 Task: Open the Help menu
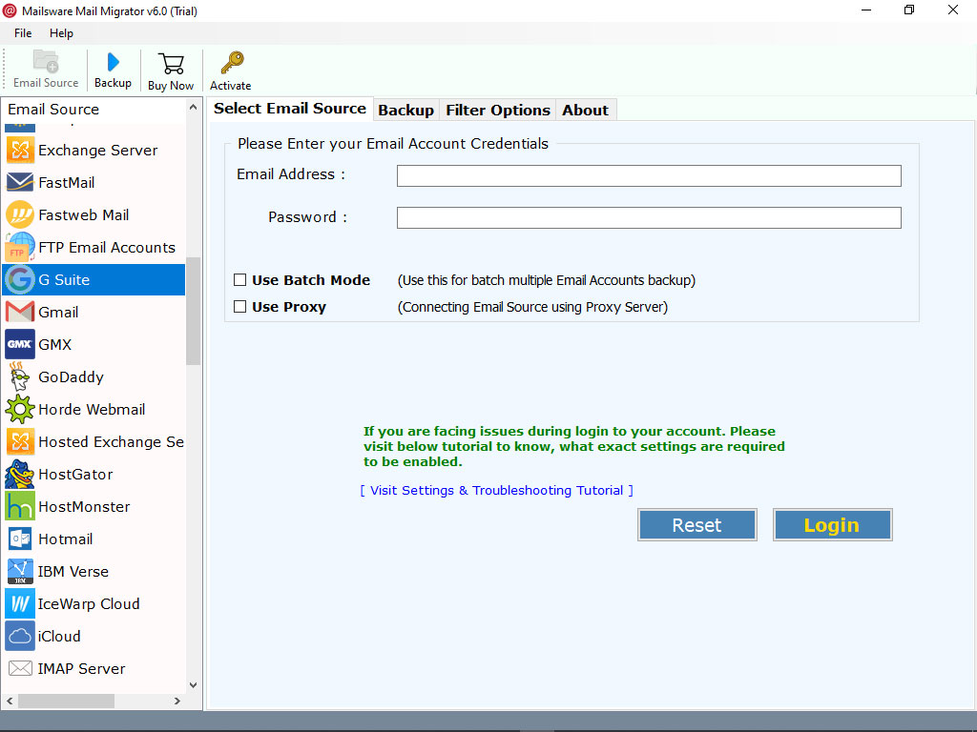tap(61, 33)
